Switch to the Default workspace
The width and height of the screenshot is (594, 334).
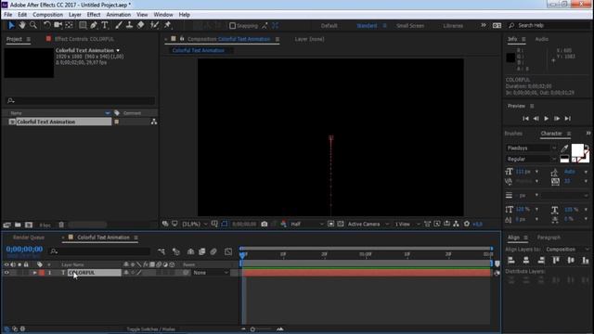329,26
